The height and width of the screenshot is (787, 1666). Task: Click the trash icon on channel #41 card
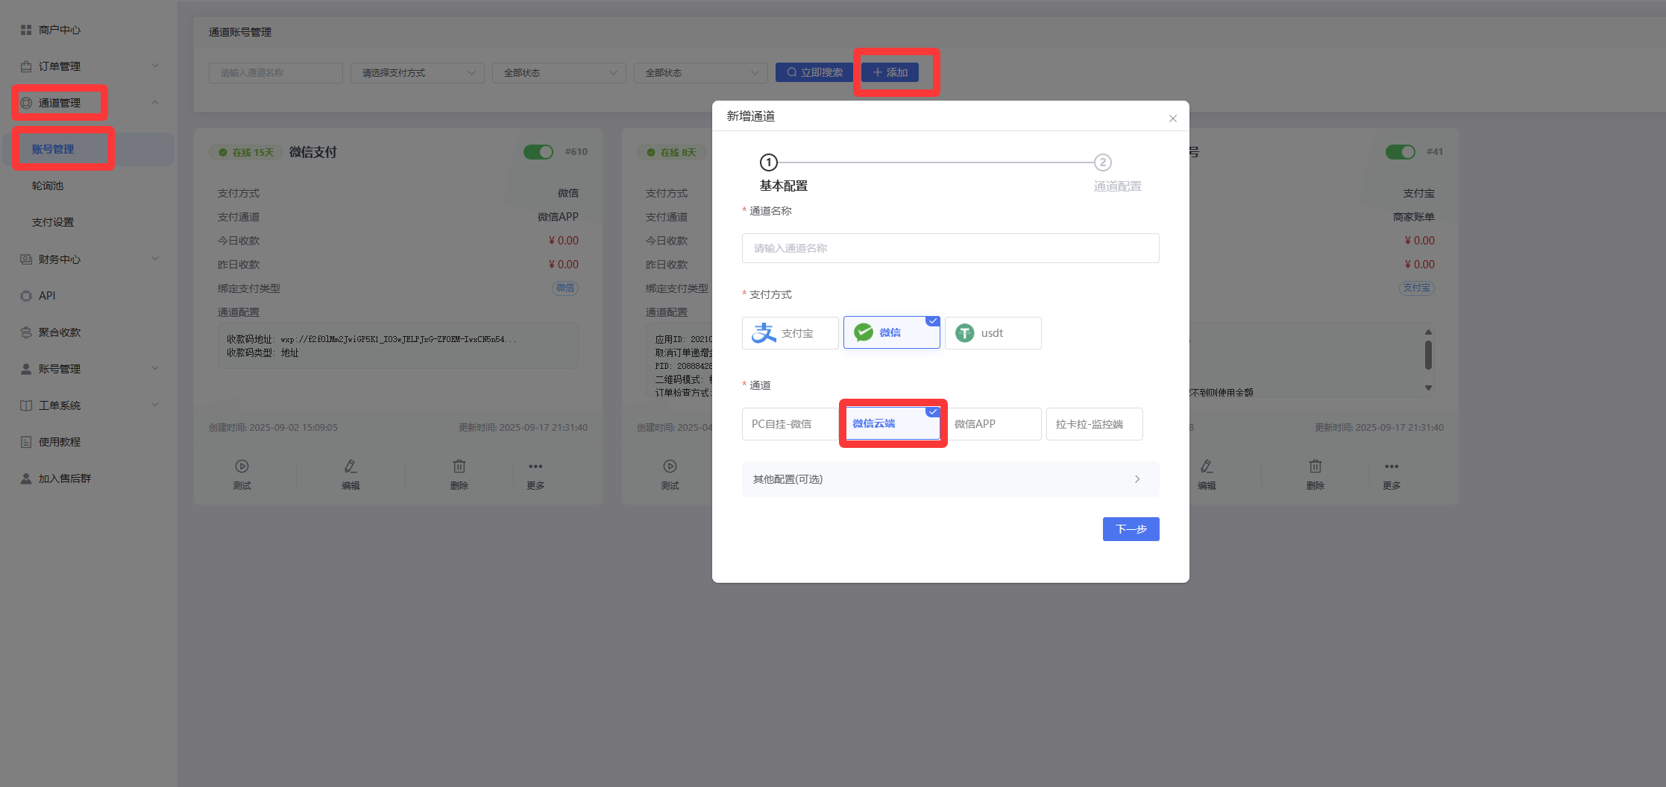[x=1315, y=467]
